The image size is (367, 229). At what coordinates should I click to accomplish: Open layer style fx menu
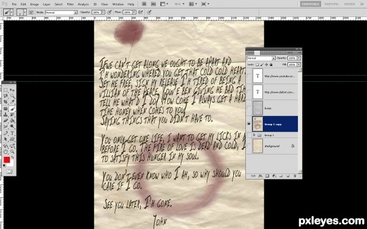click(x=261, y=176)
